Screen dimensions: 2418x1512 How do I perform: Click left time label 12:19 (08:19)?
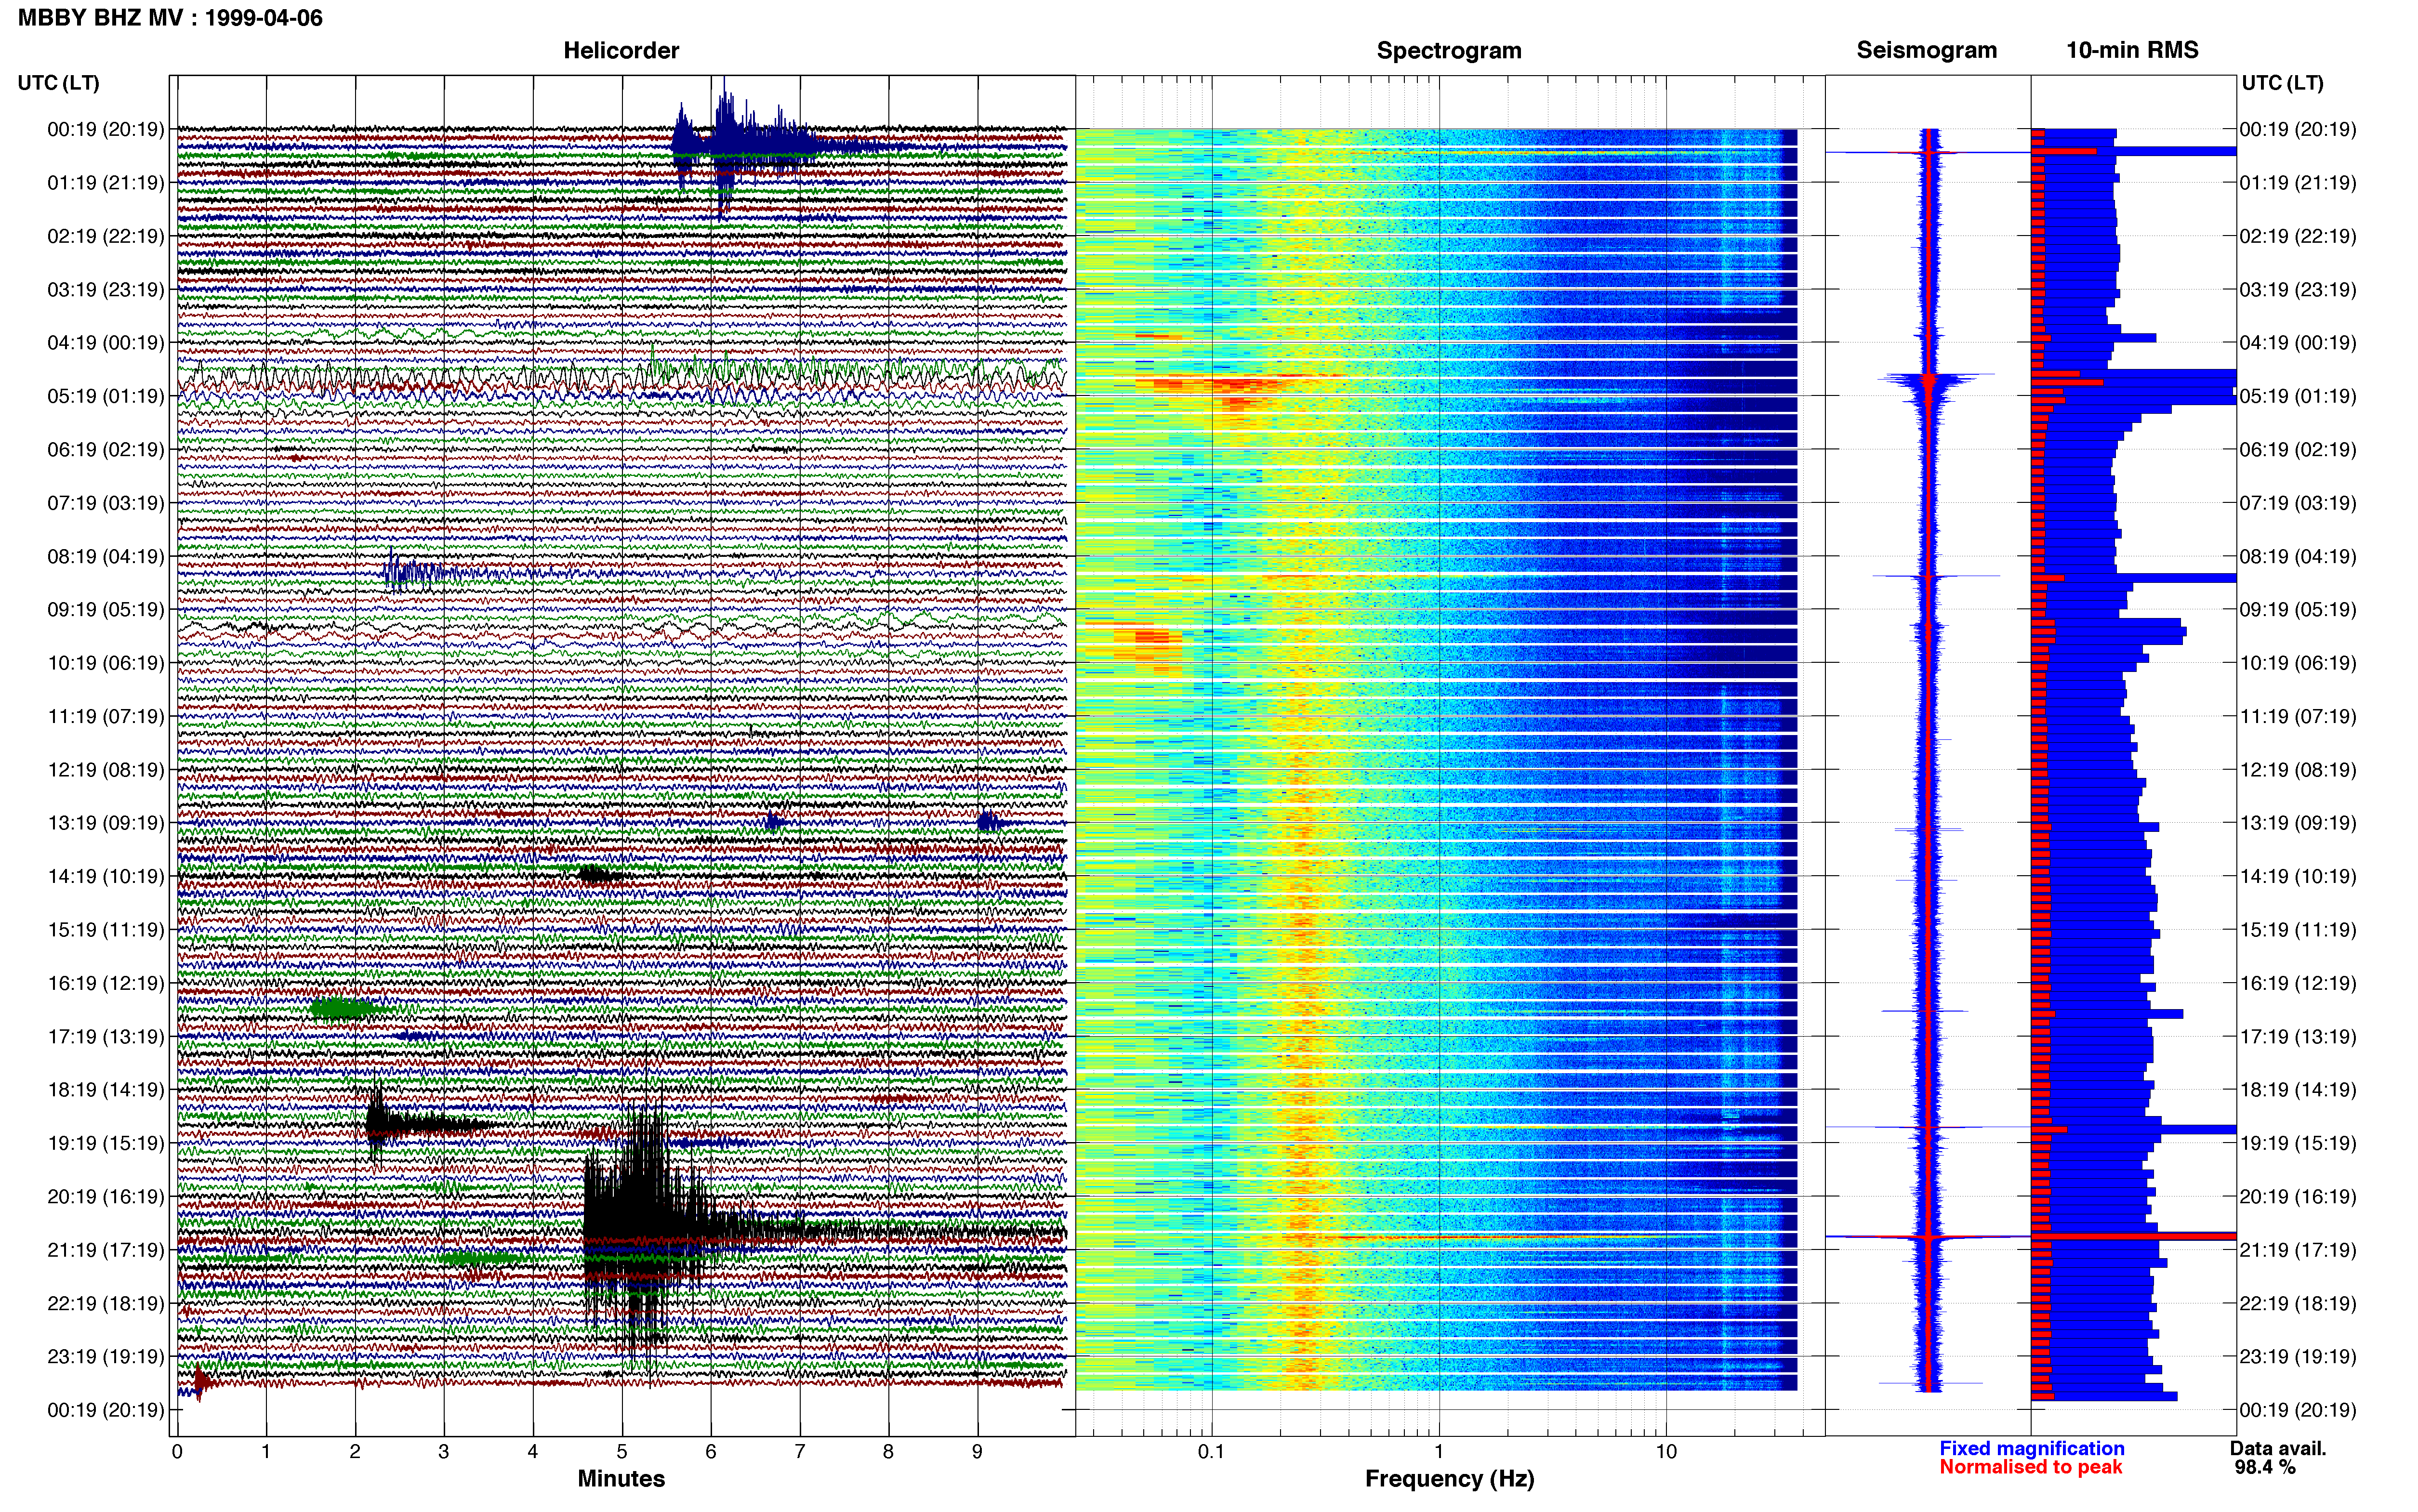(x=106, y=770)
